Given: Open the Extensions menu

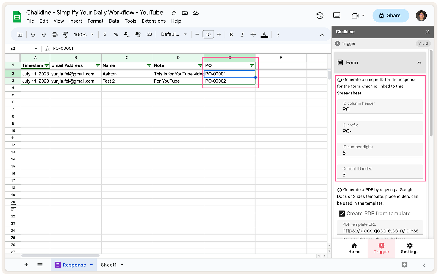Looking at the screenshot, I should 153,21.
